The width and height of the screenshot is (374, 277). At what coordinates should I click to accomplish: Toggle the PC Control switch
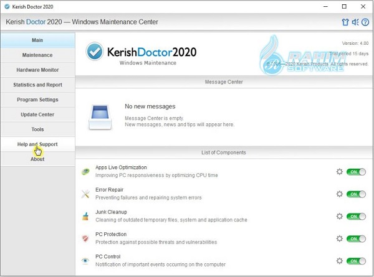[x=356, y=261]
